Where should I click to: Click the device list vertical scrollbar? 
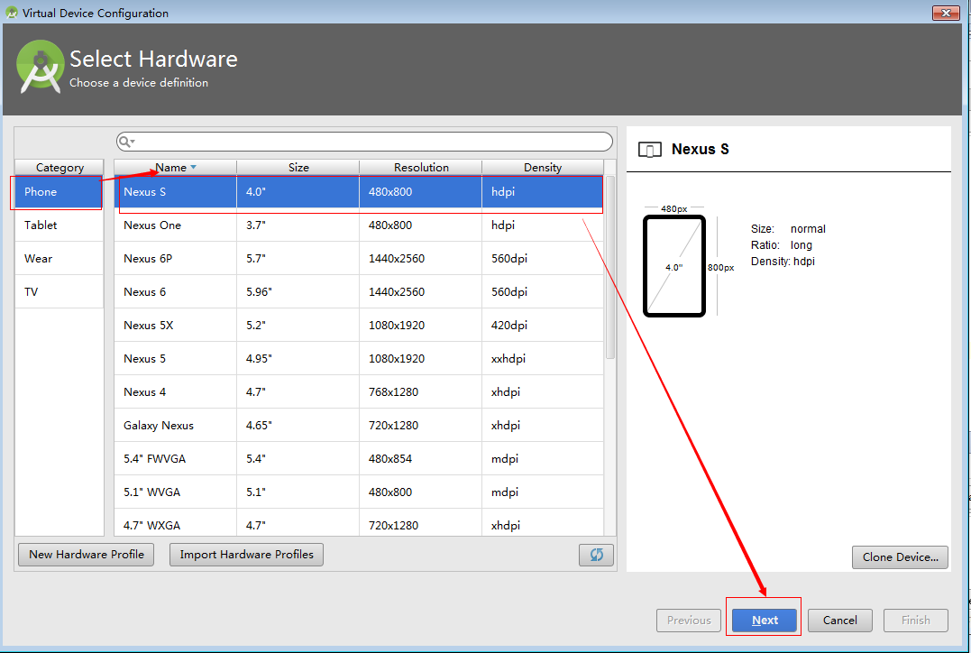(x=610, y=268)
